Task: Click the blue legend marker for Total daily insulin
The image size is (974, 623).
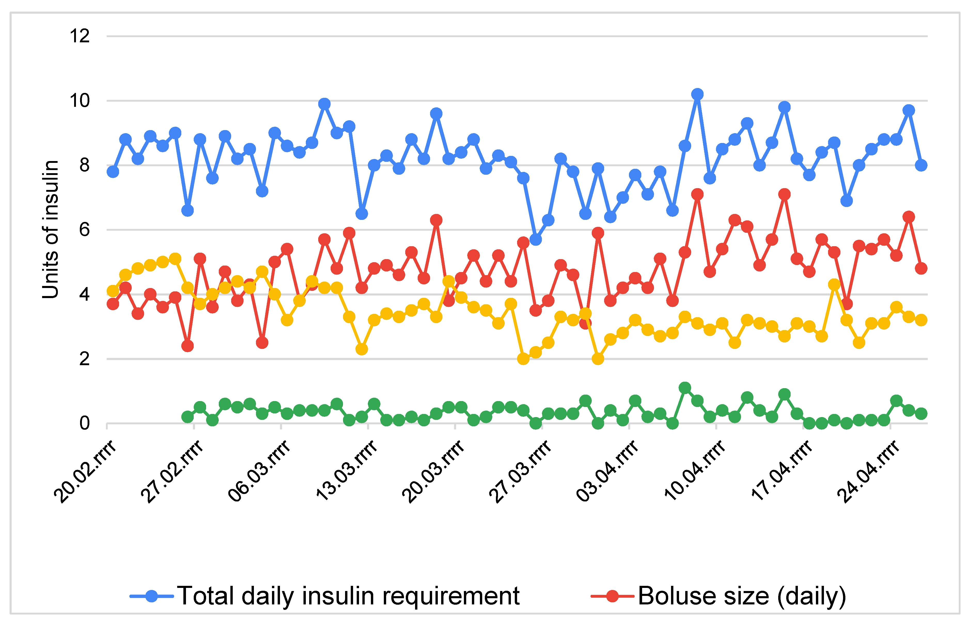Action: click(x=151, y=596)
